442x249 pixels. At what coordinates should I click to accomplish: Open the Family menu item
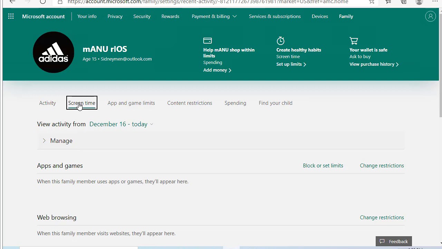point(346,16)
